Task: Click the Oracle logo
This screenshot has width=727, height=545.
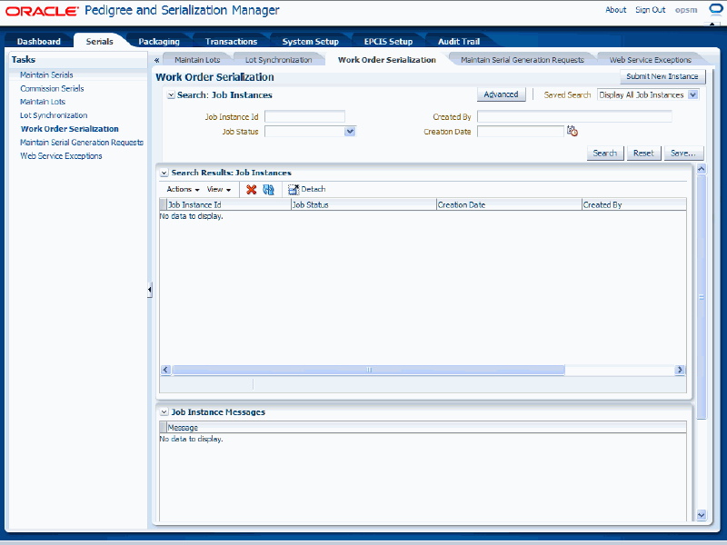Action: [42, 11]
